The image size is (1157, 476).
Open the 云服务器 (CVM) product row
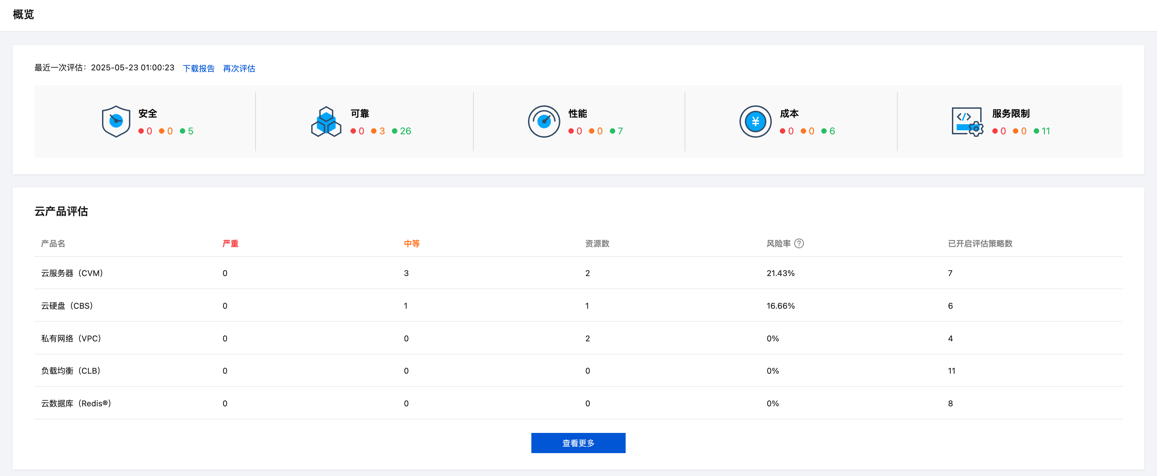72,273
